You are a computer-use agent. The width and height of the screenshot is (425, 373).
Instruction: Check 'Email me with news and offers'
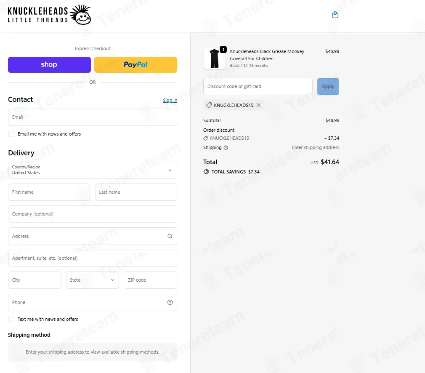pyautogui.click(x=11, y=134)
